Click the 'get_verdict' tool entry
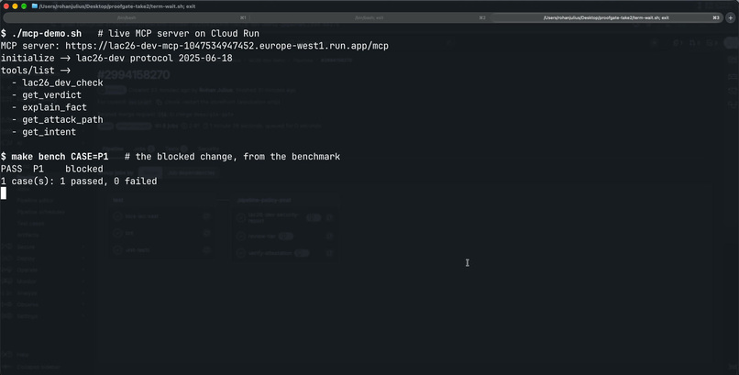 52,94
